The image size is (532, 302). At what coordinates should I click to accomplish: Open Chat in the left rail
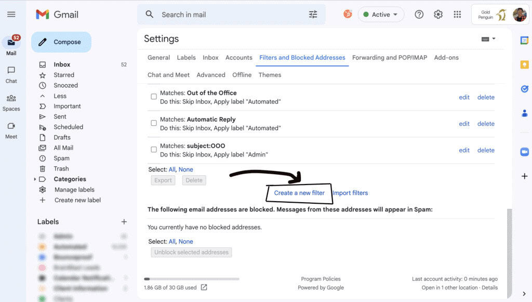click(11, 74)
